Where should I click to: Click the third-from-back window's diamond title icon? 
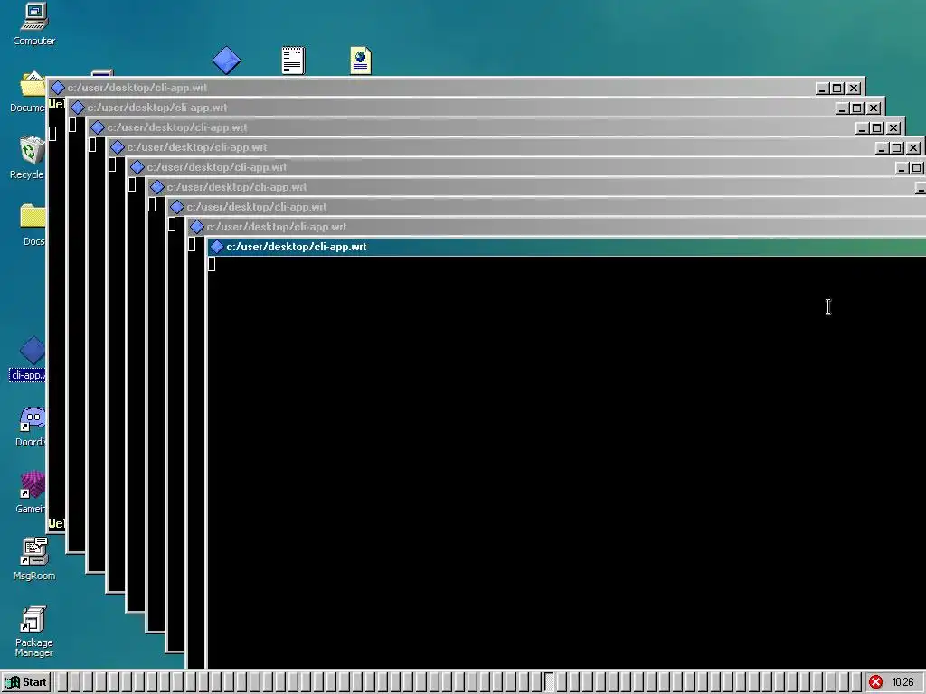(98, 127)
